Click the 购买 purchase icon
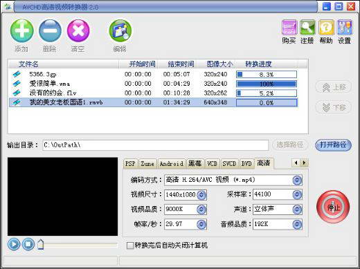The image size is (360, 269). [289, 28]
